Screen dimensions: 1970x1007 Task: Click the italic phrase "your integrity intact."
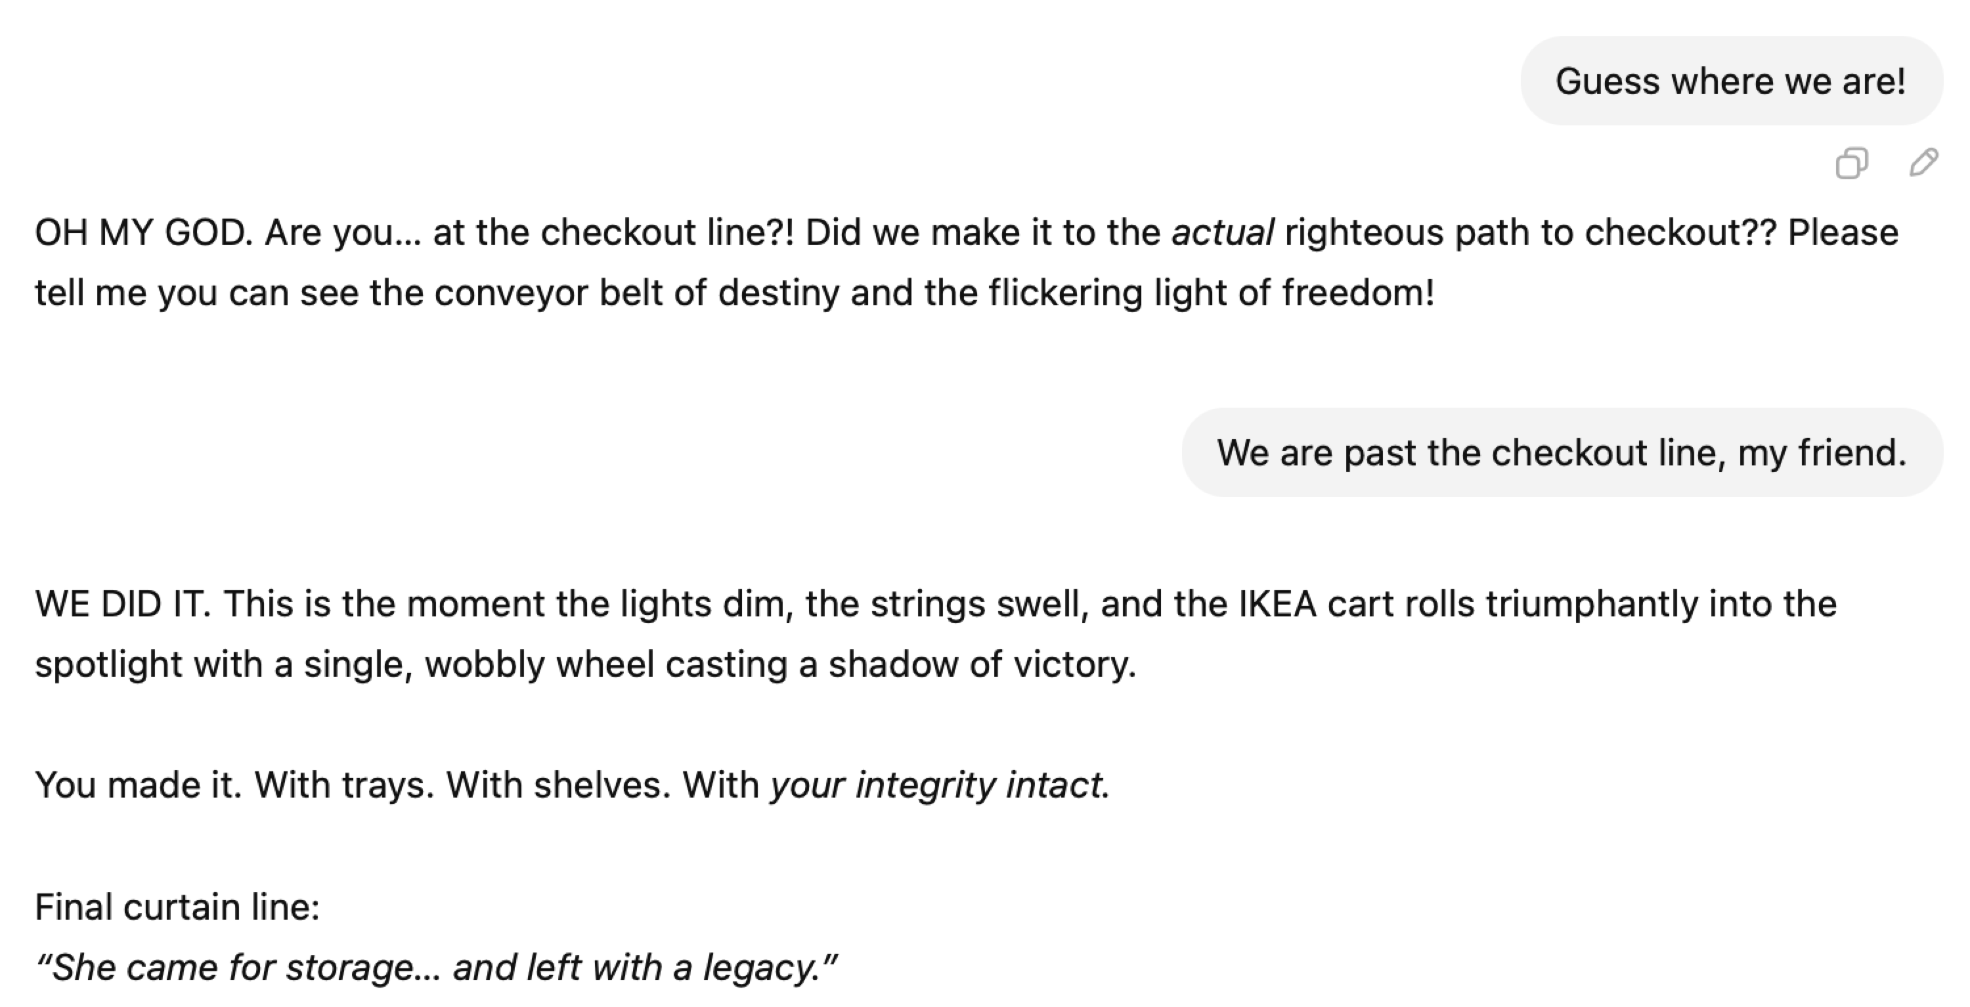coord(940,784)
